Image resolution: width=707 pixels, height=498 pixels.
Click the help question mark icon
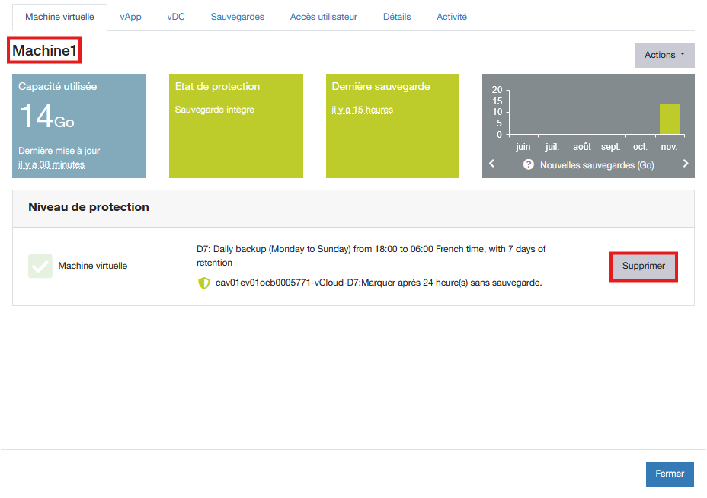528,164
